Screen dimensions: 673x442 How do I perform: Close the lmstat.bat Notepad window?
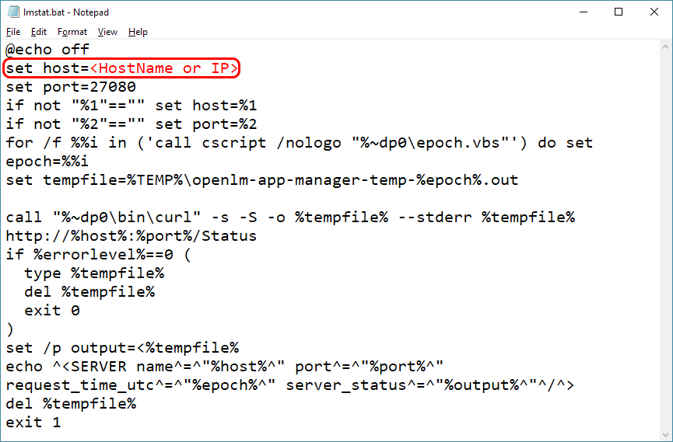coord(654,12)
